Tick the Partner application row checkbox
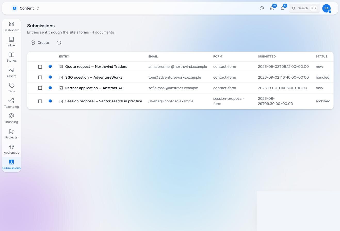 coord(40,88)
